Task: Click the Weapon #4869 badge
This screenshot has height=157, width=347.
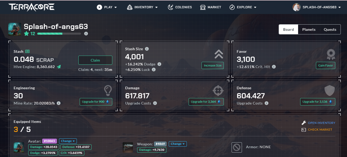Action: click(x=160, y=144)
